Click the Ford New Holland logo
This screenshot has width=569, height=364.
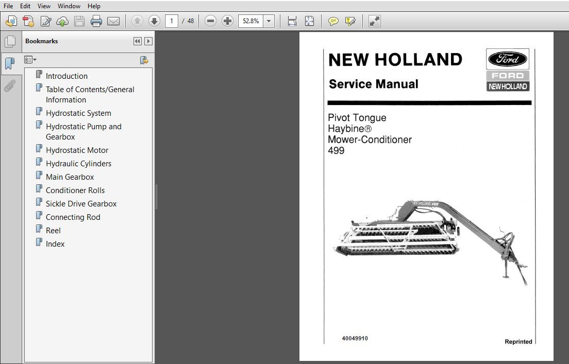508,70
